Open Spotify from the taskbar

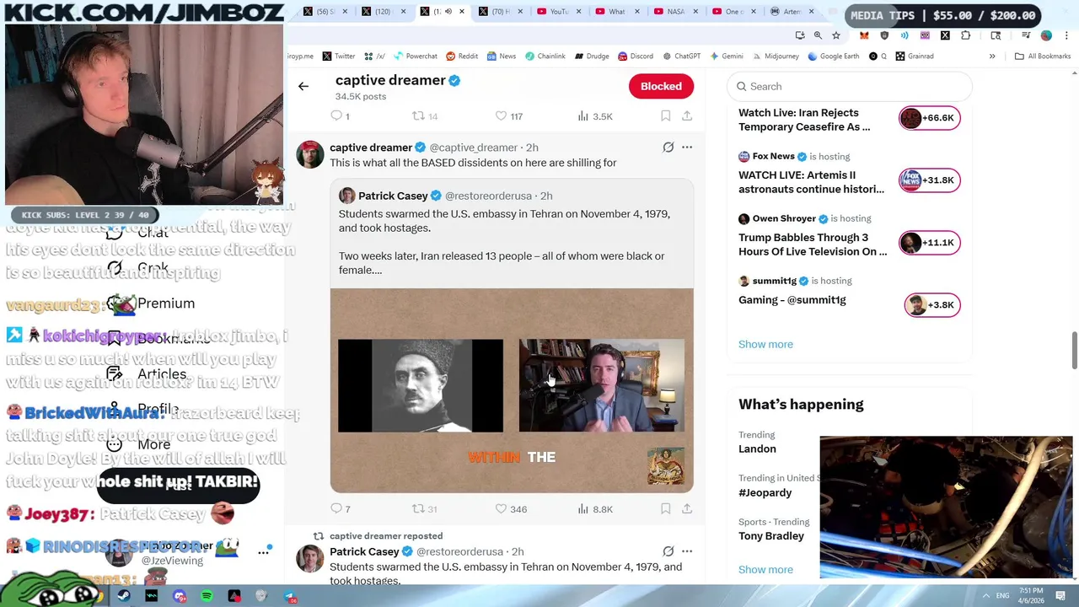click(x=207, y=596)
